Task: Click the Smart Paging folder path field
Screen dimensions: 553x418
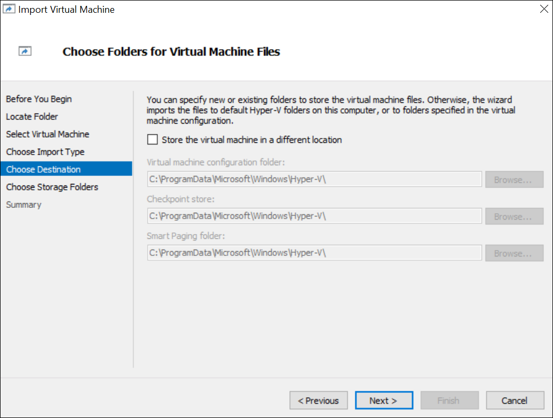Action: (x=314, y=253)
